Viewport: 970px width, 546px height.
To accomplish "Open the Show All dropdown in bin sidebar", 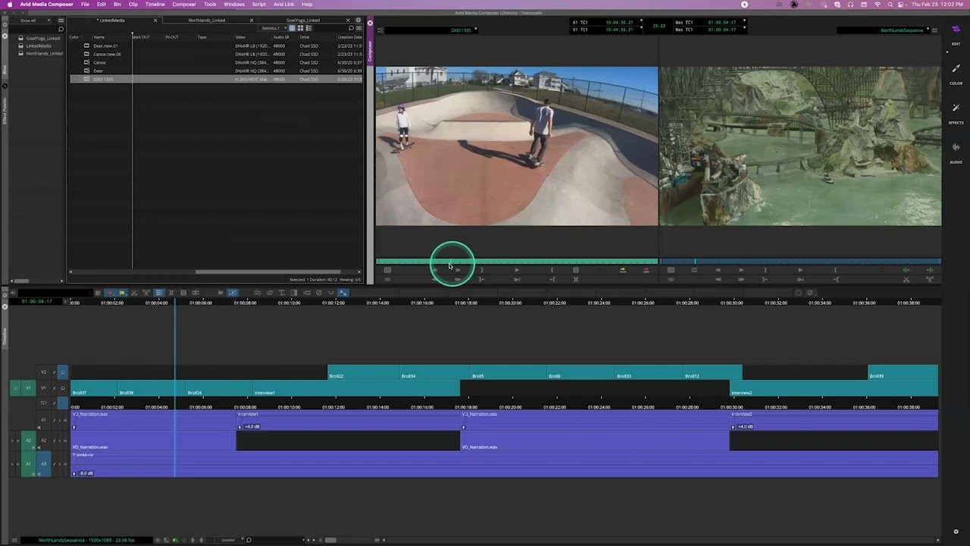I will pyautogui.click(x=32, y=20).
